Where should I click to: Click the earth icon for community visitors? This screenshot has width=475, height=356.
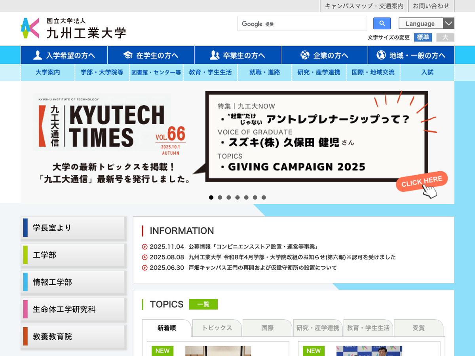(381, 55)
